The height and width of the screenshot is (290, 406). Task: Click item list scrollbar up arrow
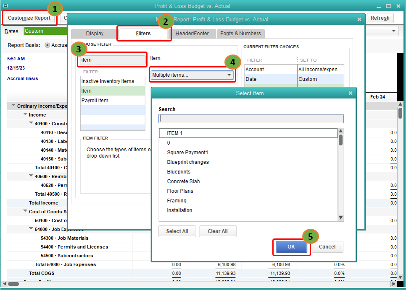click(x=341, y=131)
